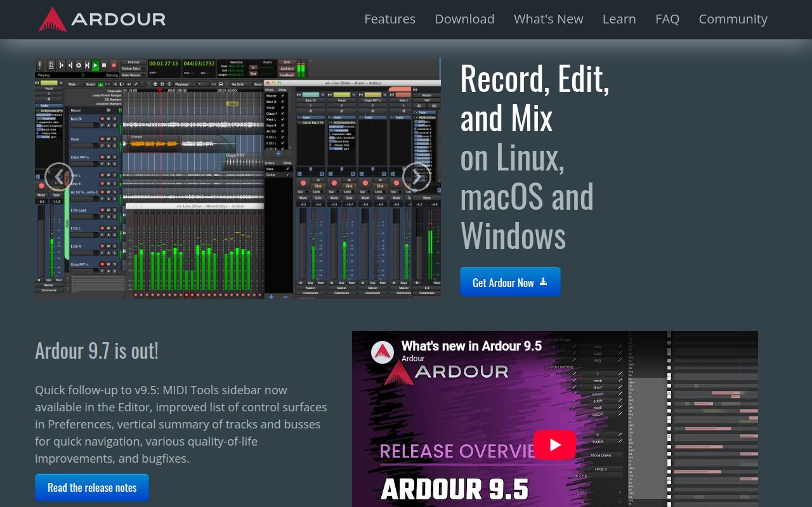Play the Ardour 9.5 YouTube video
The width and height of the screenshot is (812, 507).
554,445
